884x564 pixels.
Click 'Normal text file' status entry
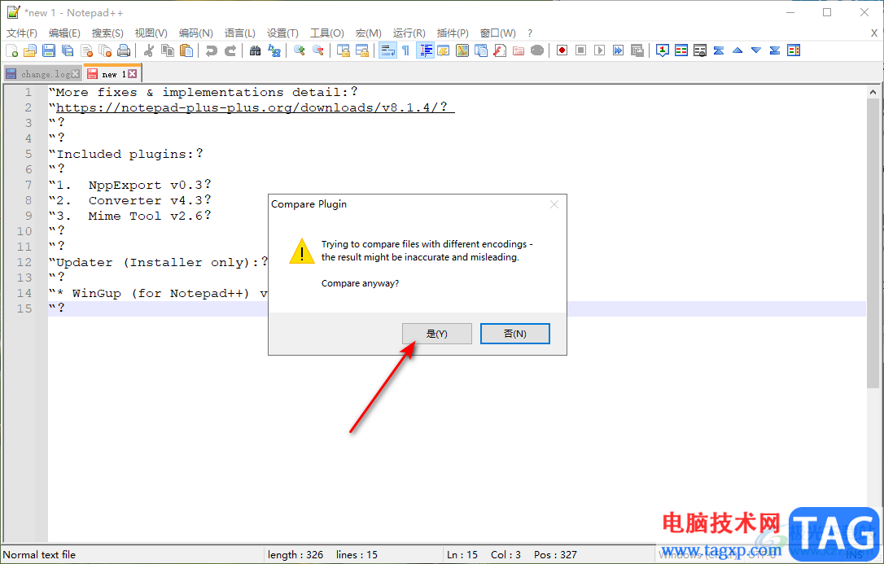39,554
